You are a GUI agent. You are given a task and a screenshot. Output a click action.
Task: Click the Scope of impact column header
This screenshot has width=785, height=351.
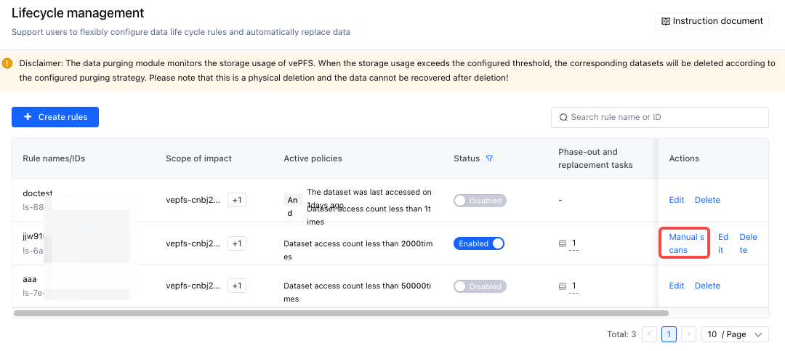point(198,158)
